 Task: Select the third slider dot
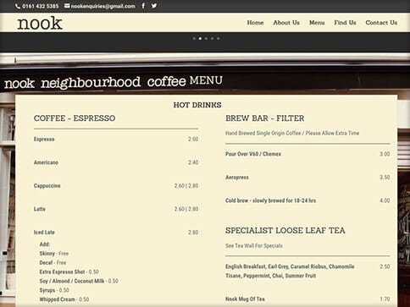point(206,39)
